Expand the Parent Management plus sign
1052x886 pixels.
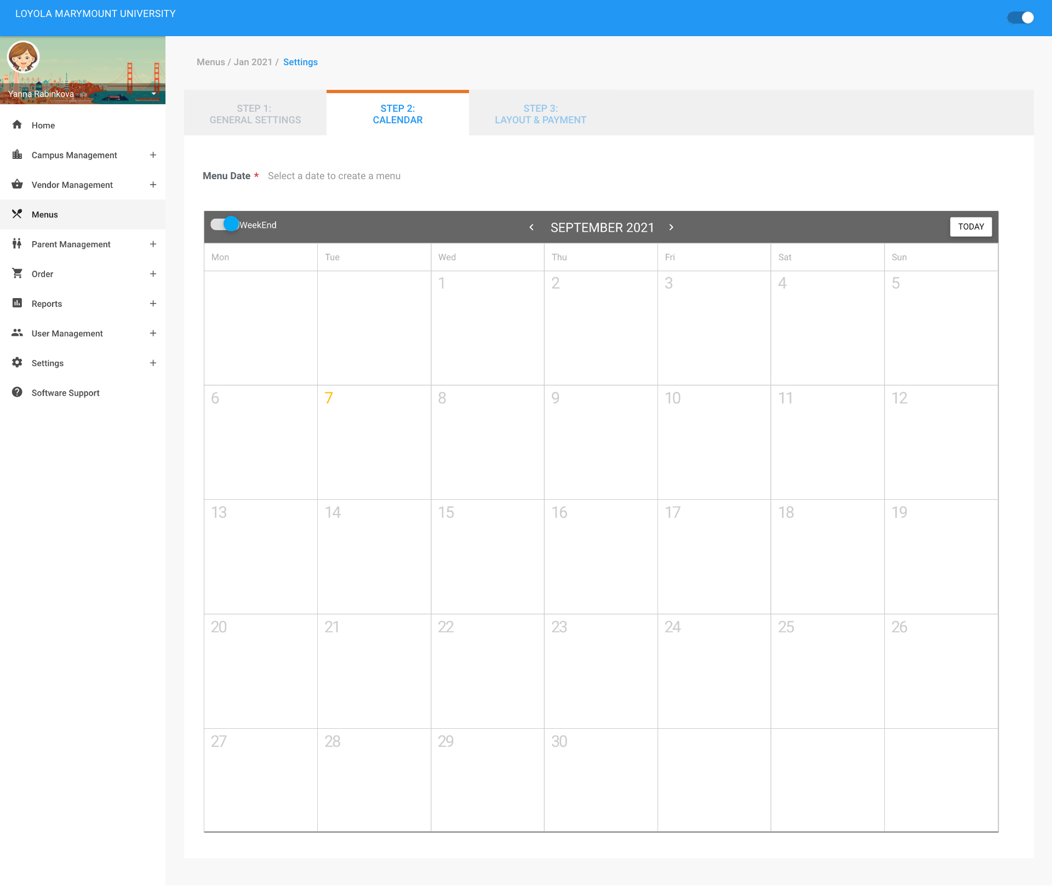pos(153,244)
